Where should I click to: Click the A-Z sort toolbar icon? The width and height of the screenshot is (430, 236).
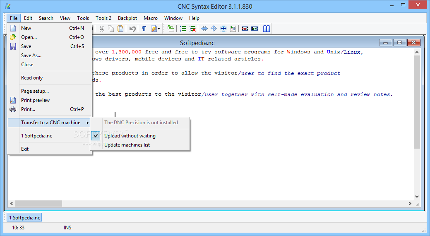233,29
